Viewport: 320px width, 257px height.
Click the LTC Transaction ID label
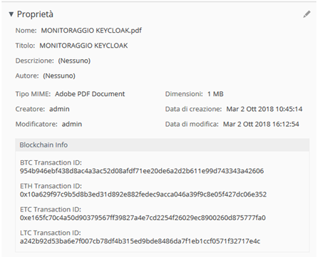(51, 233)
